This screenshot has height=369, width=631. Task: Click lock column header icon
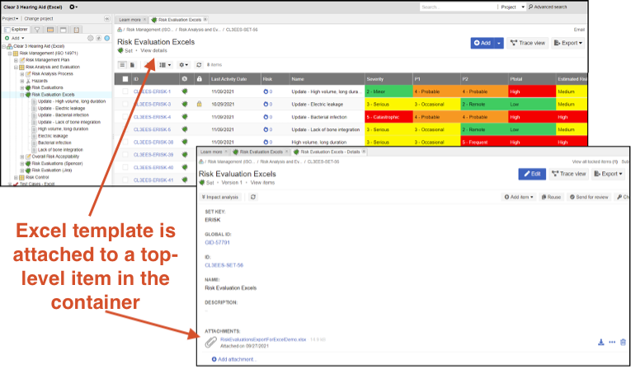pyautogui.click(x=200, y=79)
